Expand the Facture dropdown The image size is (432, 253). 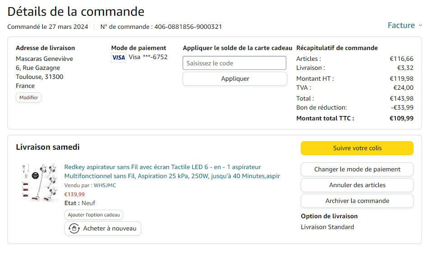404,25
